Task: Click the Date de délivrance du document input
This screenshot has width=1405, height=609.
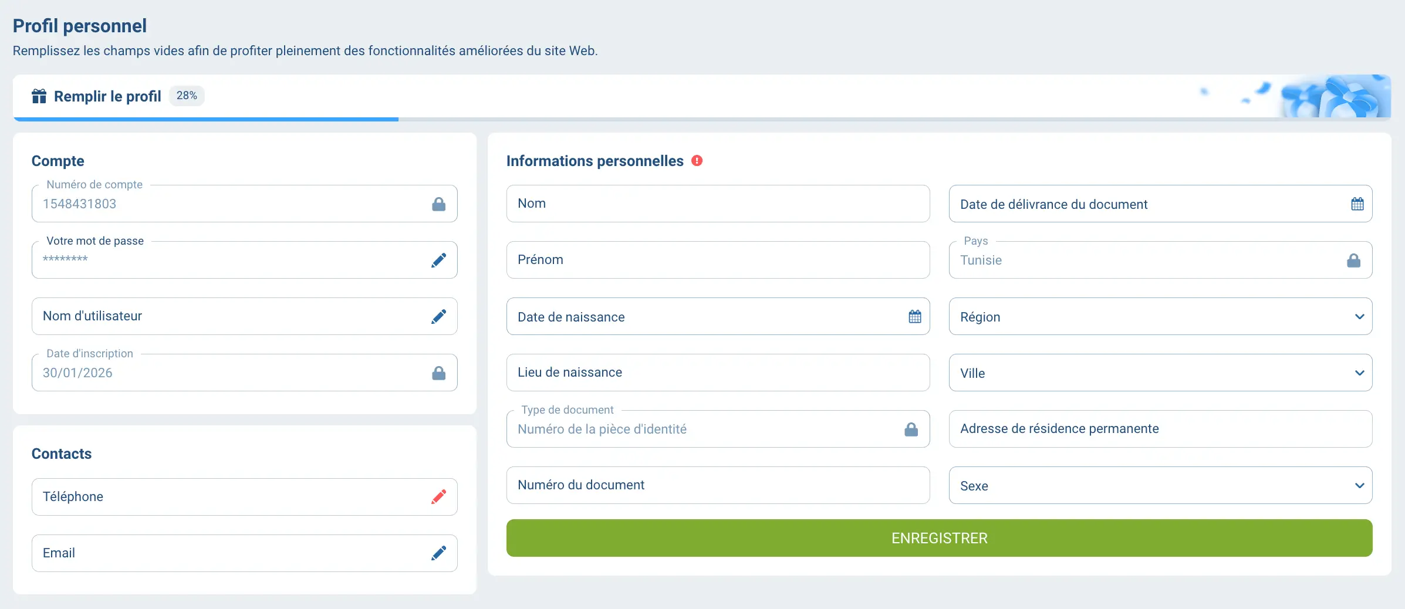Action: click(x=1160, y=204)
